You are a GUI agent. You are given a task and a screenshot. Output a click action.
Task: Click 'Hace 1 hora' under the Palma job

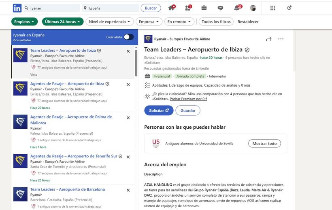click(38, 147)
